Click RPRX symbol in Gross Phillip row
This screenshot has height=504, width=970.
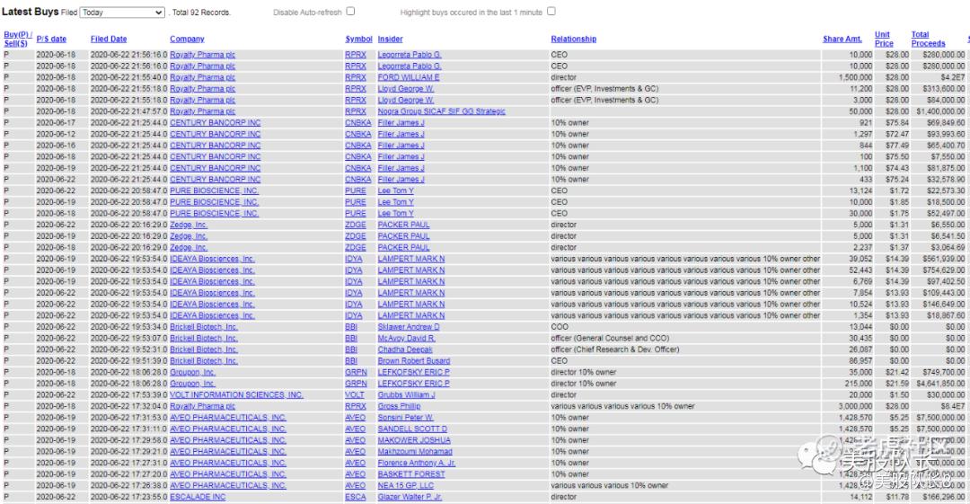pos(356,407)
